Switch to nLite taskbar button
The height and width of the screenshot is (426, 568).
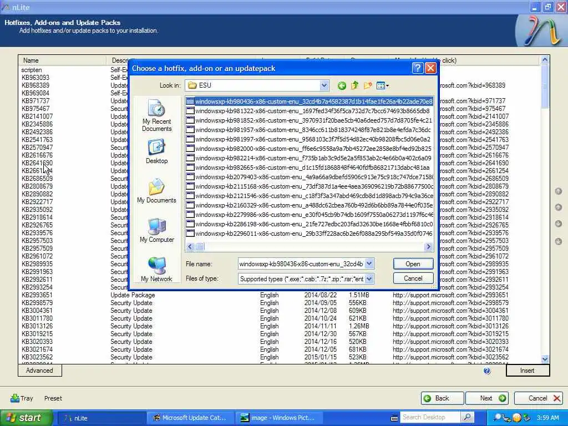point(102,418)
